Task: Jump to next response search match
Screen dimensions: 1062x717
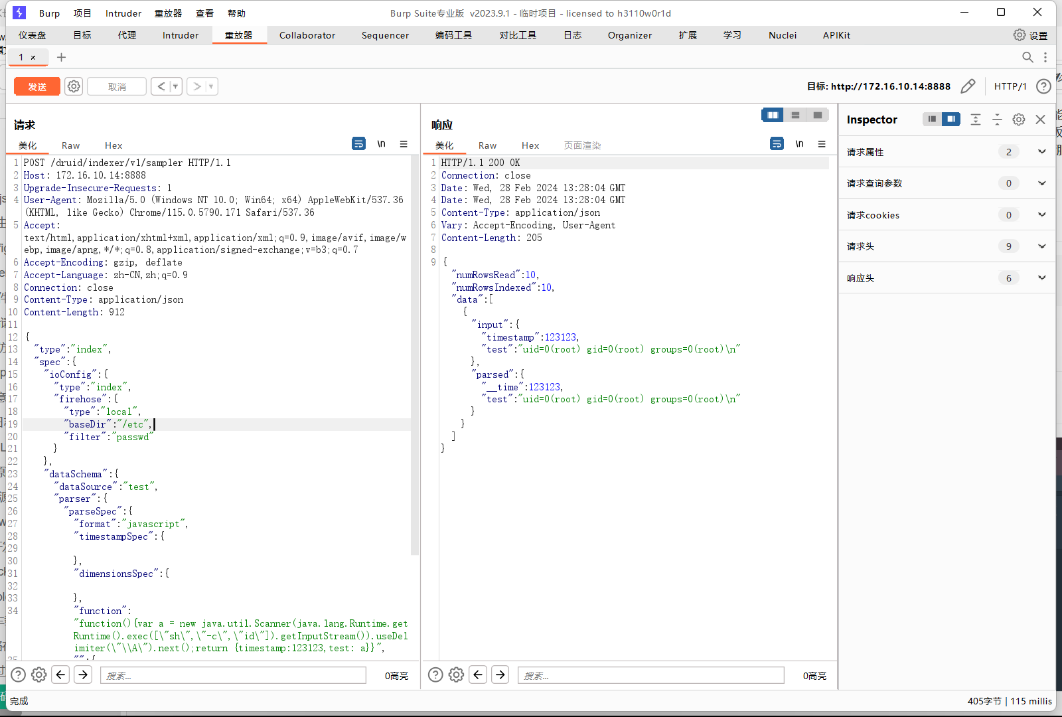Action: (500, 675)
